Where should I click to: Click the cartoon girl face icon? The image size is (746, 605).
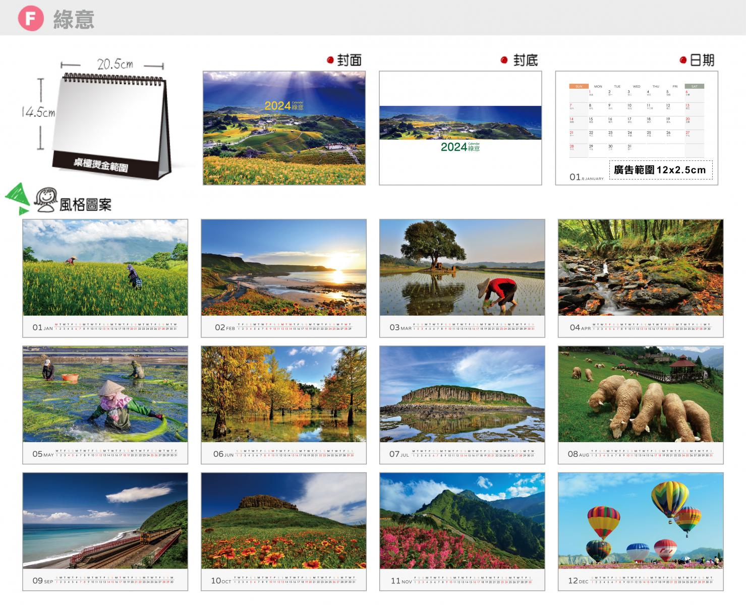click(45, 200)
